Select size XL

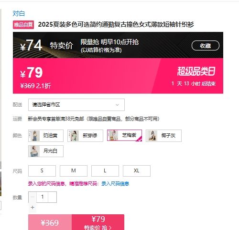(137, 171)
